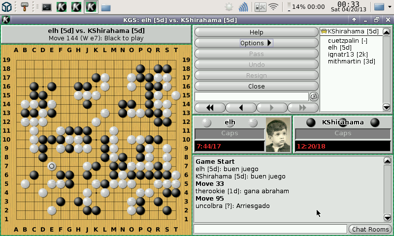Click chat log scrollbar down arrow
Image resolution: width=394 pixels, height=236 pixels.
point(388,217)
